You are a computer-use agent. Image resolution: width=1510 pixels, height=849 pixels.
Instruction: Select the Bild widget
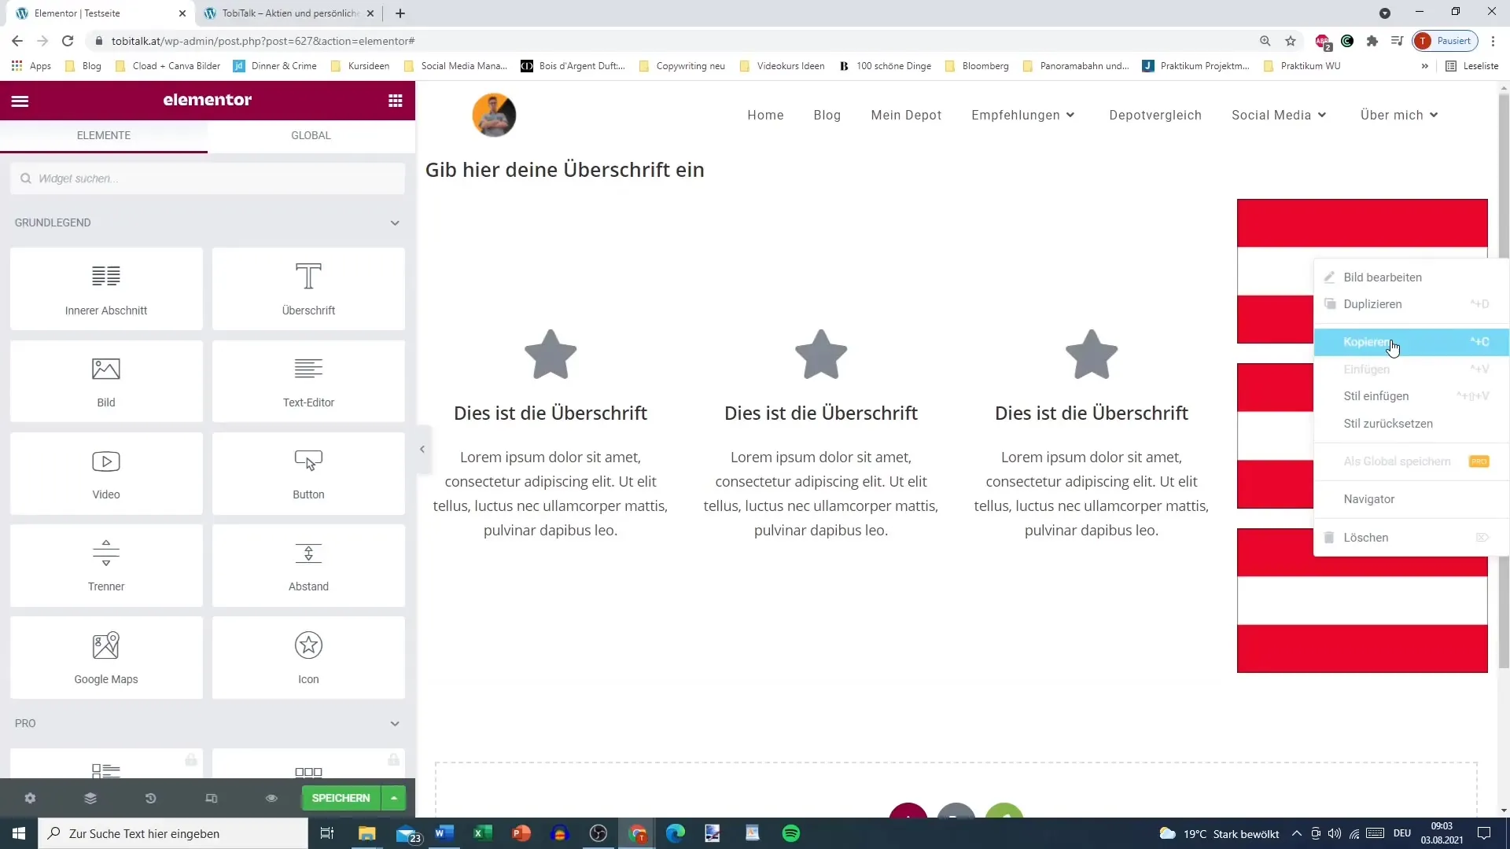[106, 381]
